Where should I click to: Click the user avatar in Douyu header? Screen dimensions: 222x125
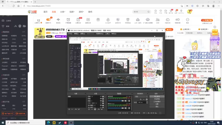pos(189,12)
